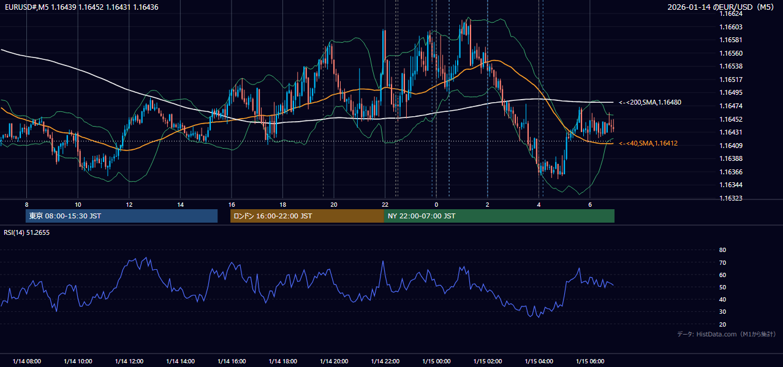The image size is (783, 367).
Task: Click price level 1.16452 on the axis
Action: (730, 119)
